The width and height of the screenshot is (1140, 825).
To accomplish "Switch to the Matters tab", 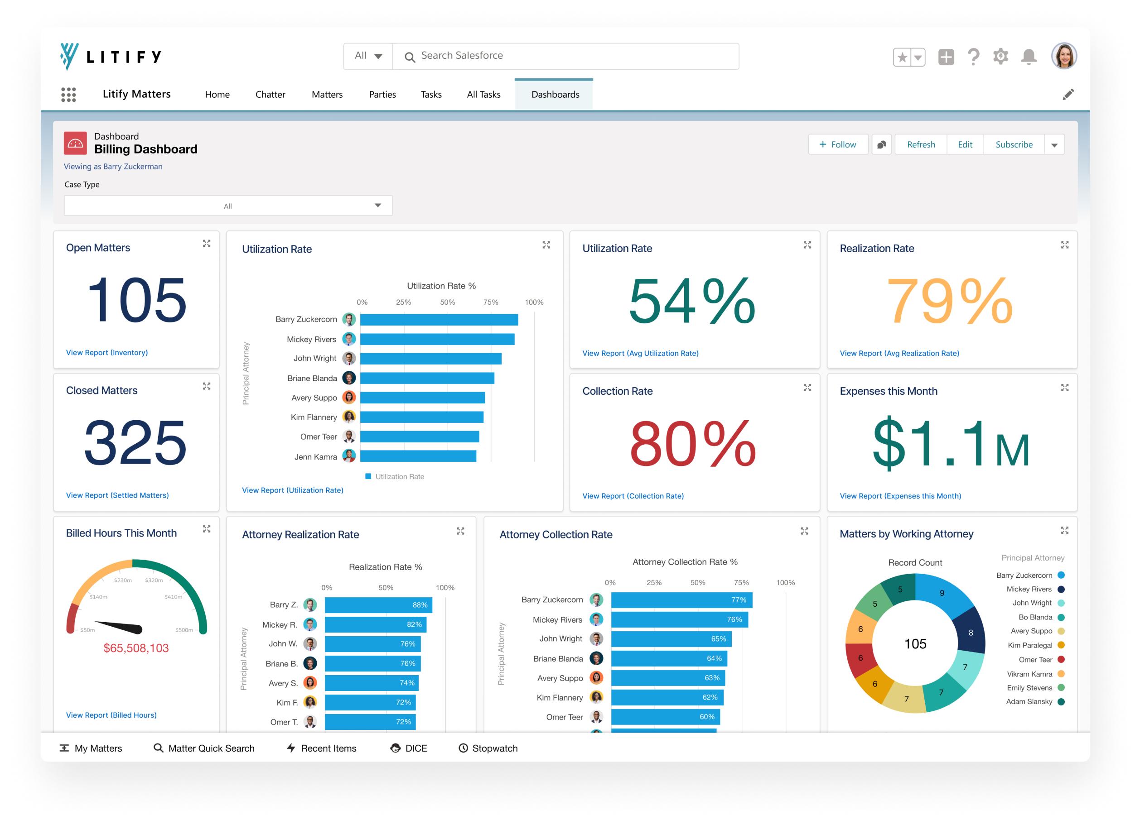I will tap(327, 95).
